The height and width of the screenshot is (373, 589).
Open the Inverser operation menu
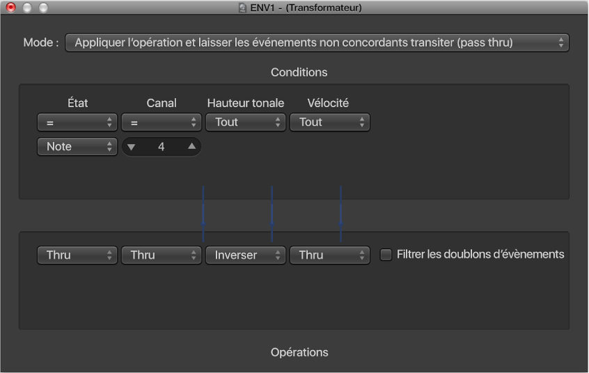tap(245, 255)
